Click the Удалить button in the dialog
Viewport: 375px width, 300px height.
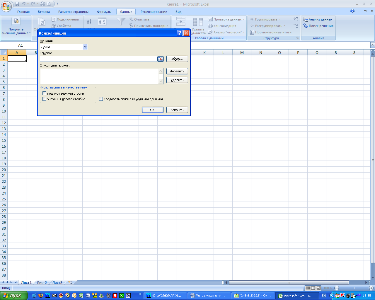tap(177, 80)
